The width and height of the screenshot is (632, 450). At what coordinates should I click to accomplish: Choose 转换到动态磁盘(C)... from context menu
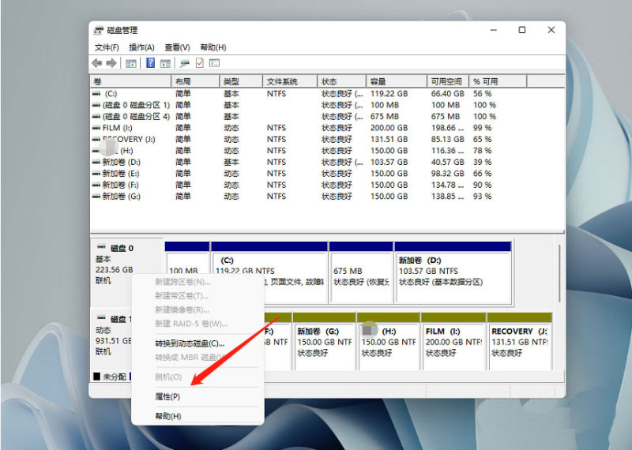190,343
